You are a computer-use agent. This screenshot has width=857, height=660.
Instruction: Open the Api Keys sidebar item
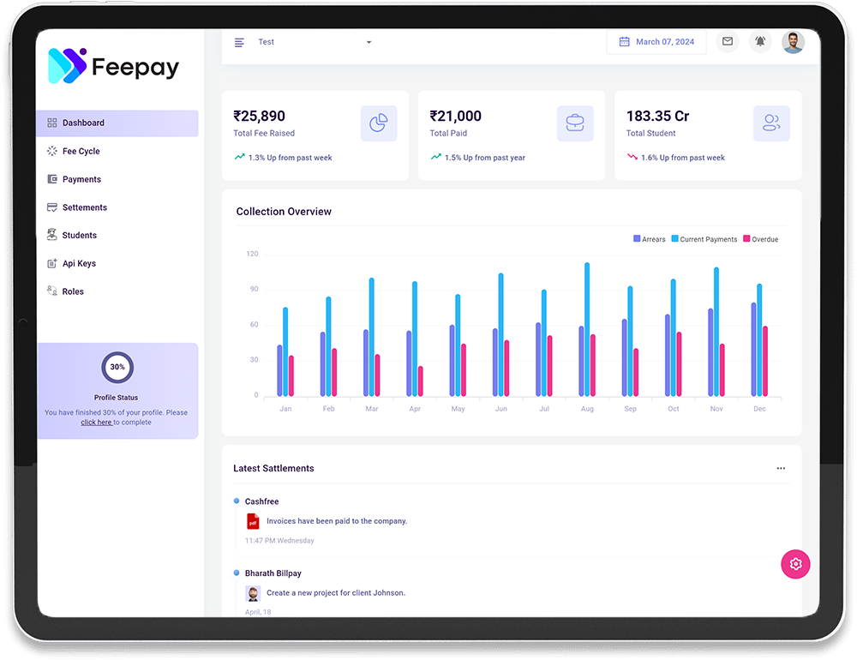pyautogui.click(x=79, y=263)
